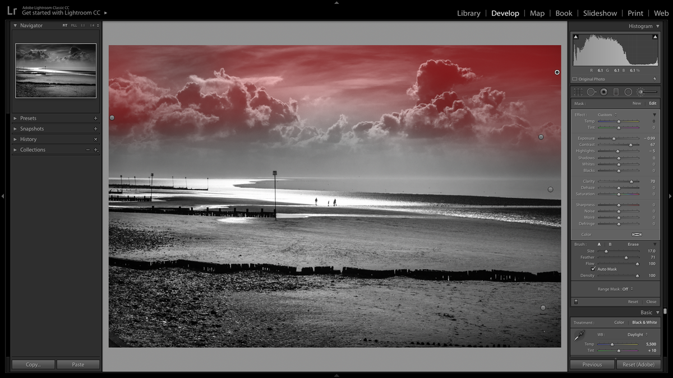Create a New mask
The width and height of the screenshot is (673, 378).
(x=637, y=103)
